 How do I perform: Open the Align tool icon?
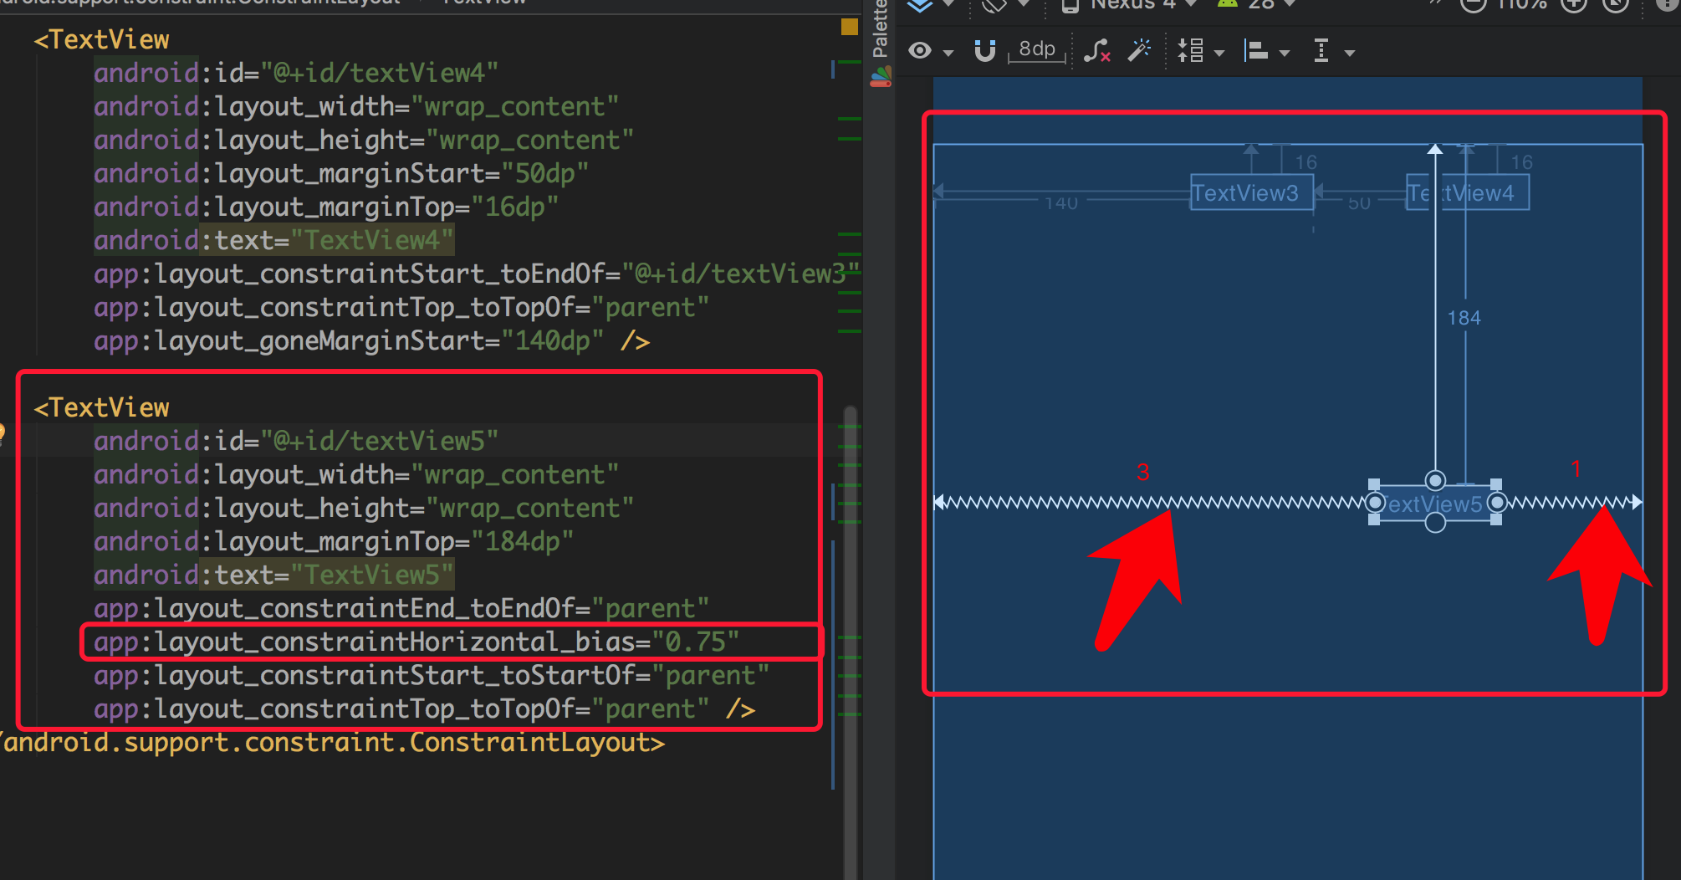(x=1255, y=51)
